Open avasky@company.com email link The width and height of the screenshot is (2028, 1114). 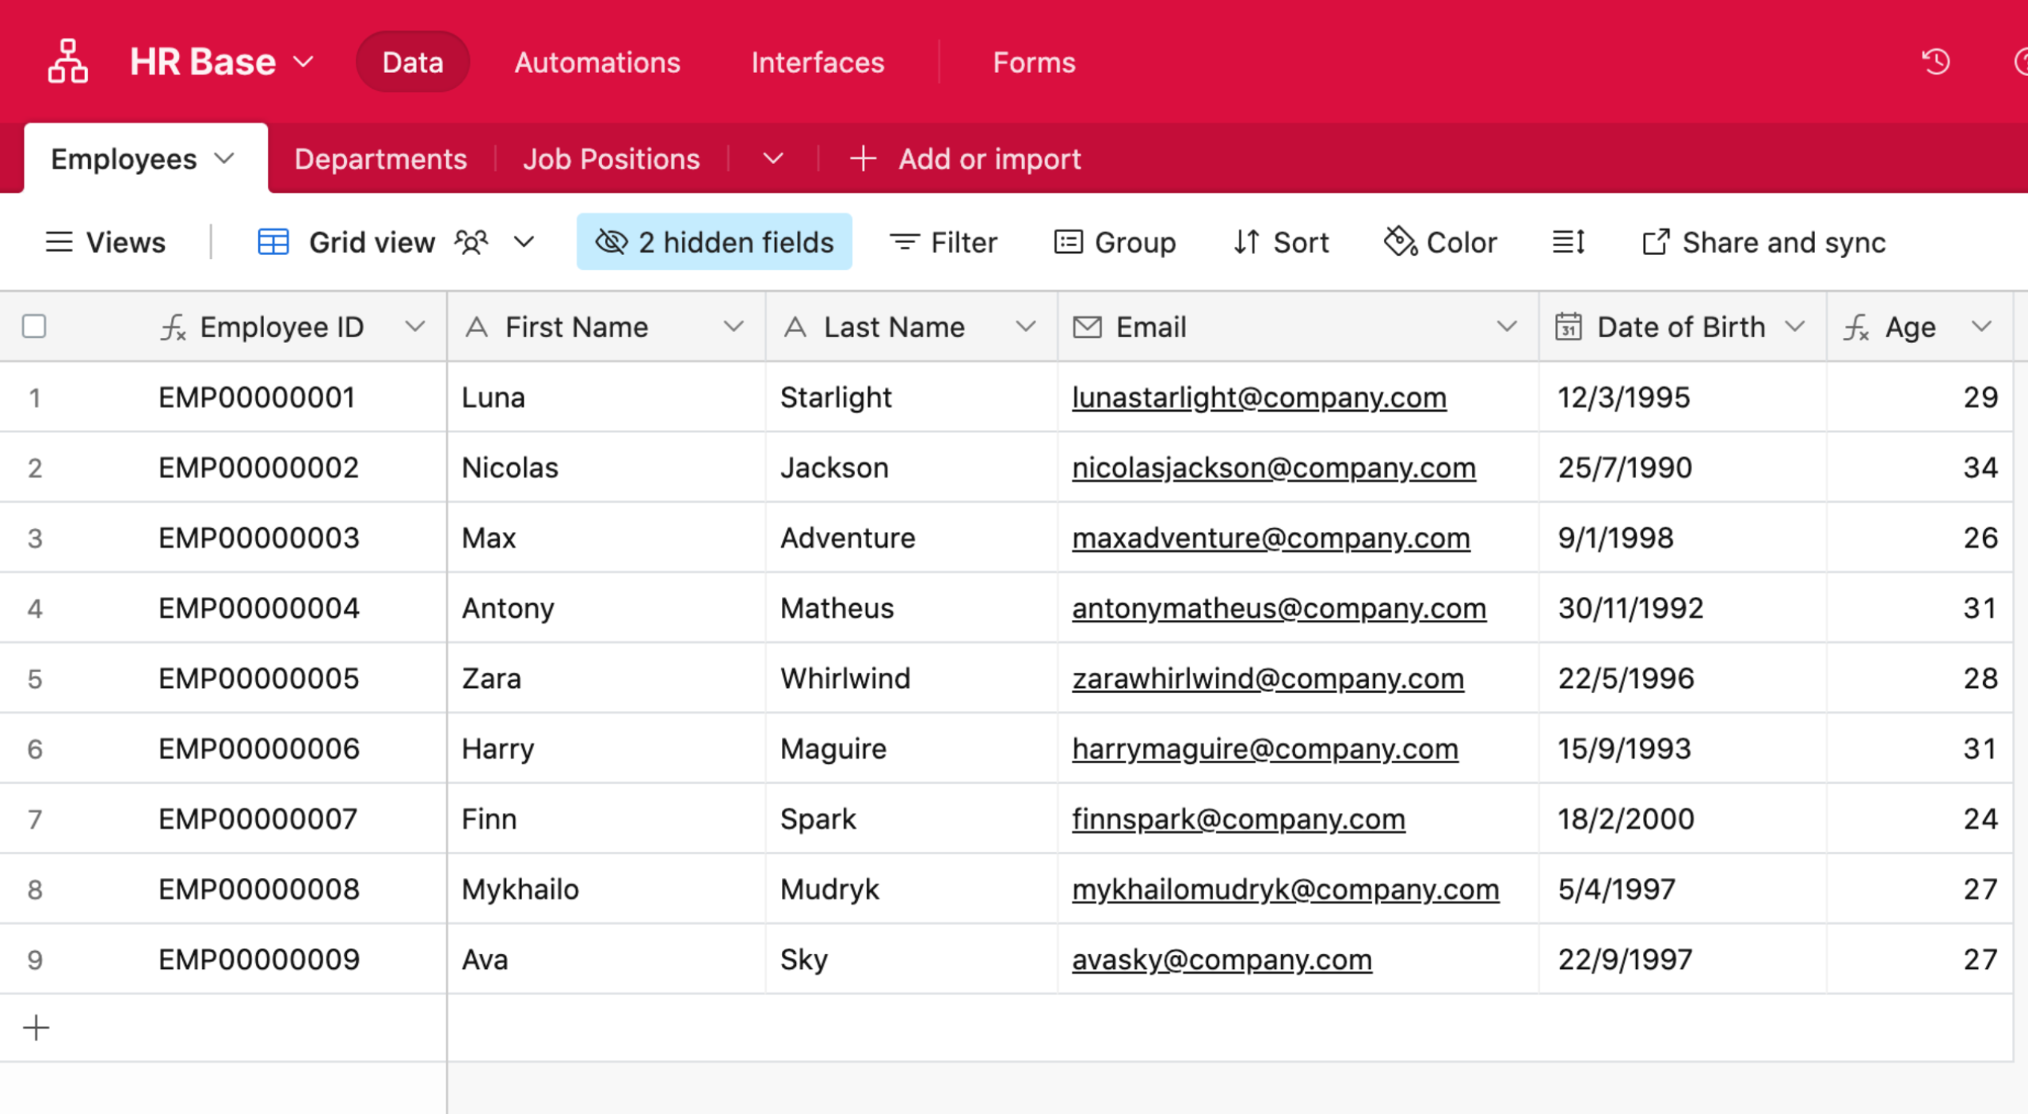1222,960
